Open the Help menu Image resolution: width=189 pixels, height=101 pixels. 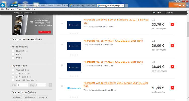coord(33,9)
